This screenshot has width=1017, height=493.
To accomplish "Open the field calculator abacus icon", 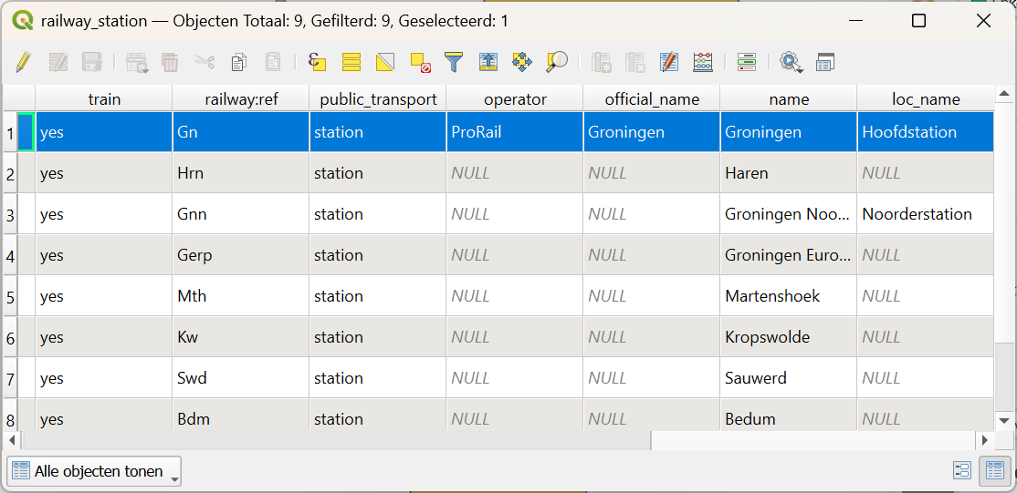I will point(703,62).
